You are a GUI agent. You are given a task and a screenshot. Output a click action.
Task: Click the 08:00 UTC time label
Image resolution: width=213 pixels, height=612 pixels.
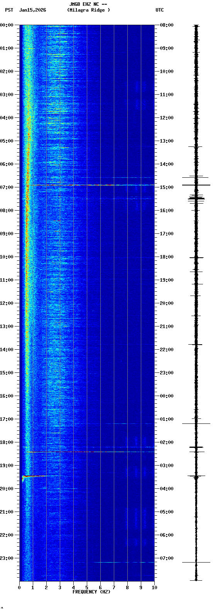click(167, 25)
